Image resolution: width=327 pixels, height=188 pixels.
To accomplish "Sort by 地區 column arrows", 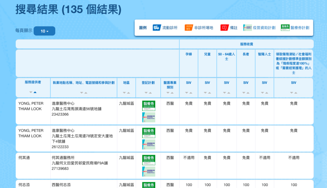I will coord(126,93).
